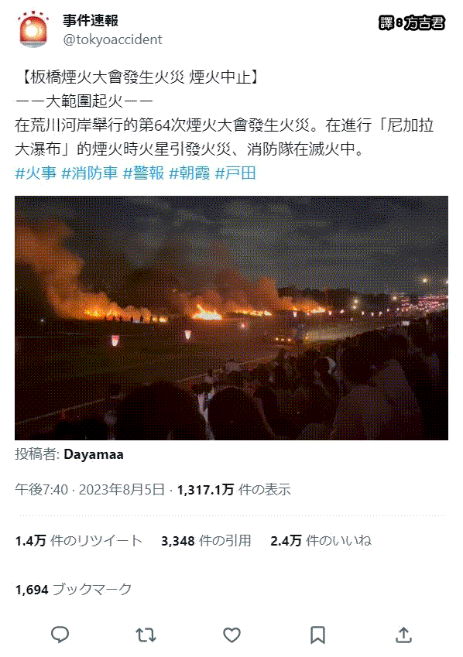The width and height of the screenshot is (463, 657).
Task: View the 1.4万 件のリツイート list
Action: coord(79,540)
